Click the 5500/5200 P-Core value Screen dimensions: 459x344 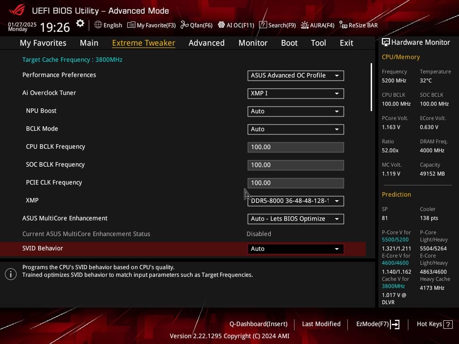point(395,240)
